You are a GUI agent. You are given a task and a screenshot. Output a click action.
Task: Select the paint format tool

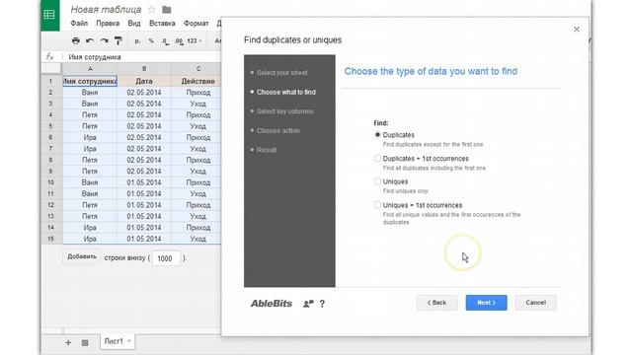click(118, 40)
